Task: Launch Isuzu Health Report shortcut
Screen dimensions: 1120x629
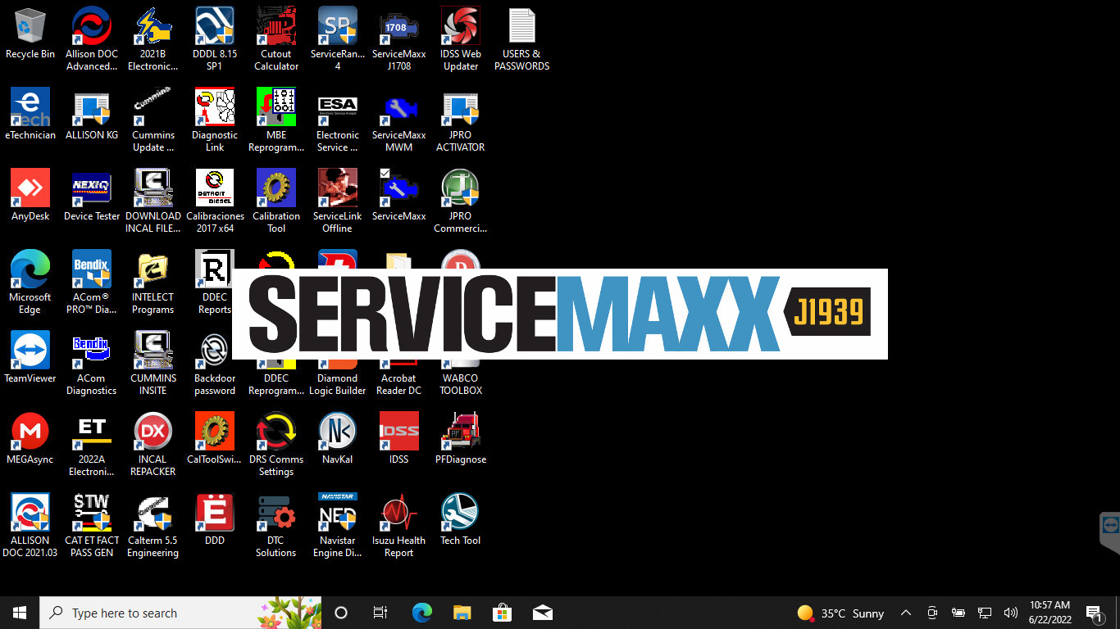Action: pos(399,525)
